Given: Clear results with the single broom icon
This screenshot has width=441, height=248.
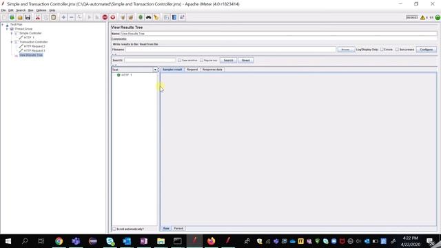Looking at the screenshot, I should coord(123,17).
